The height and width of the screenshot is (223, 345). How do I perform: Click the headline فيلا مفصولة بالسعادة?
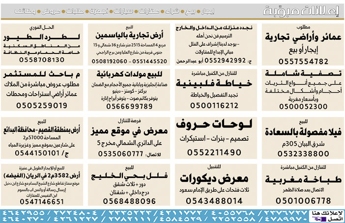pos(303,132)
